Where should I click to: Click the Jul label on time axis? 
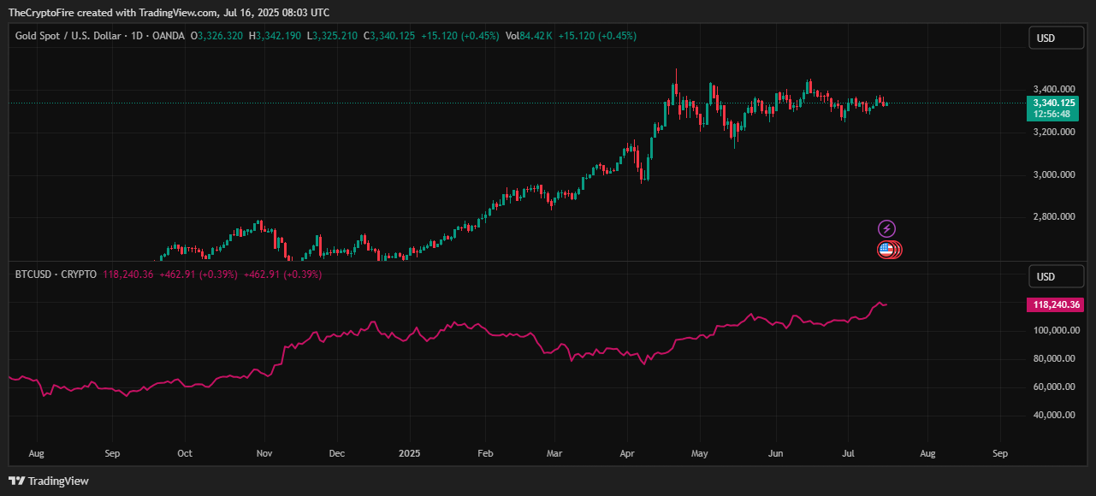pos(847,452)
